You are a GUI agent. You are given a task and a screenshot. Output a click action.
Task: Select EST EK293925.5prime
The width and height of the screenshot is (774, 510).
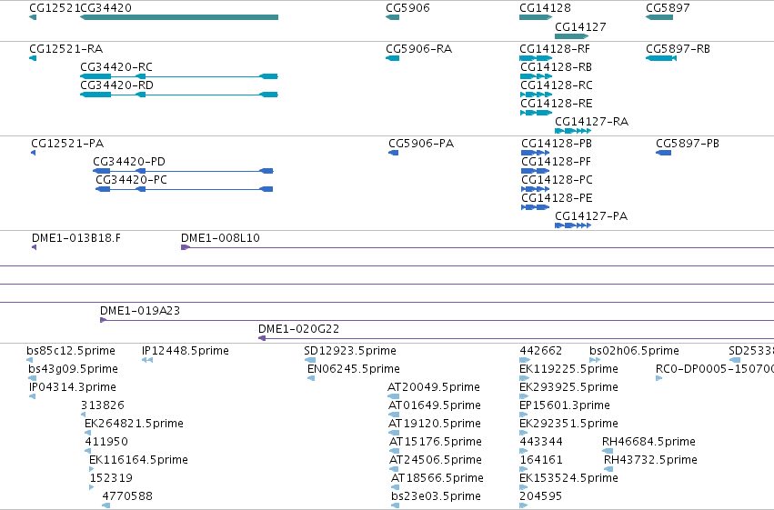point(524,396)
